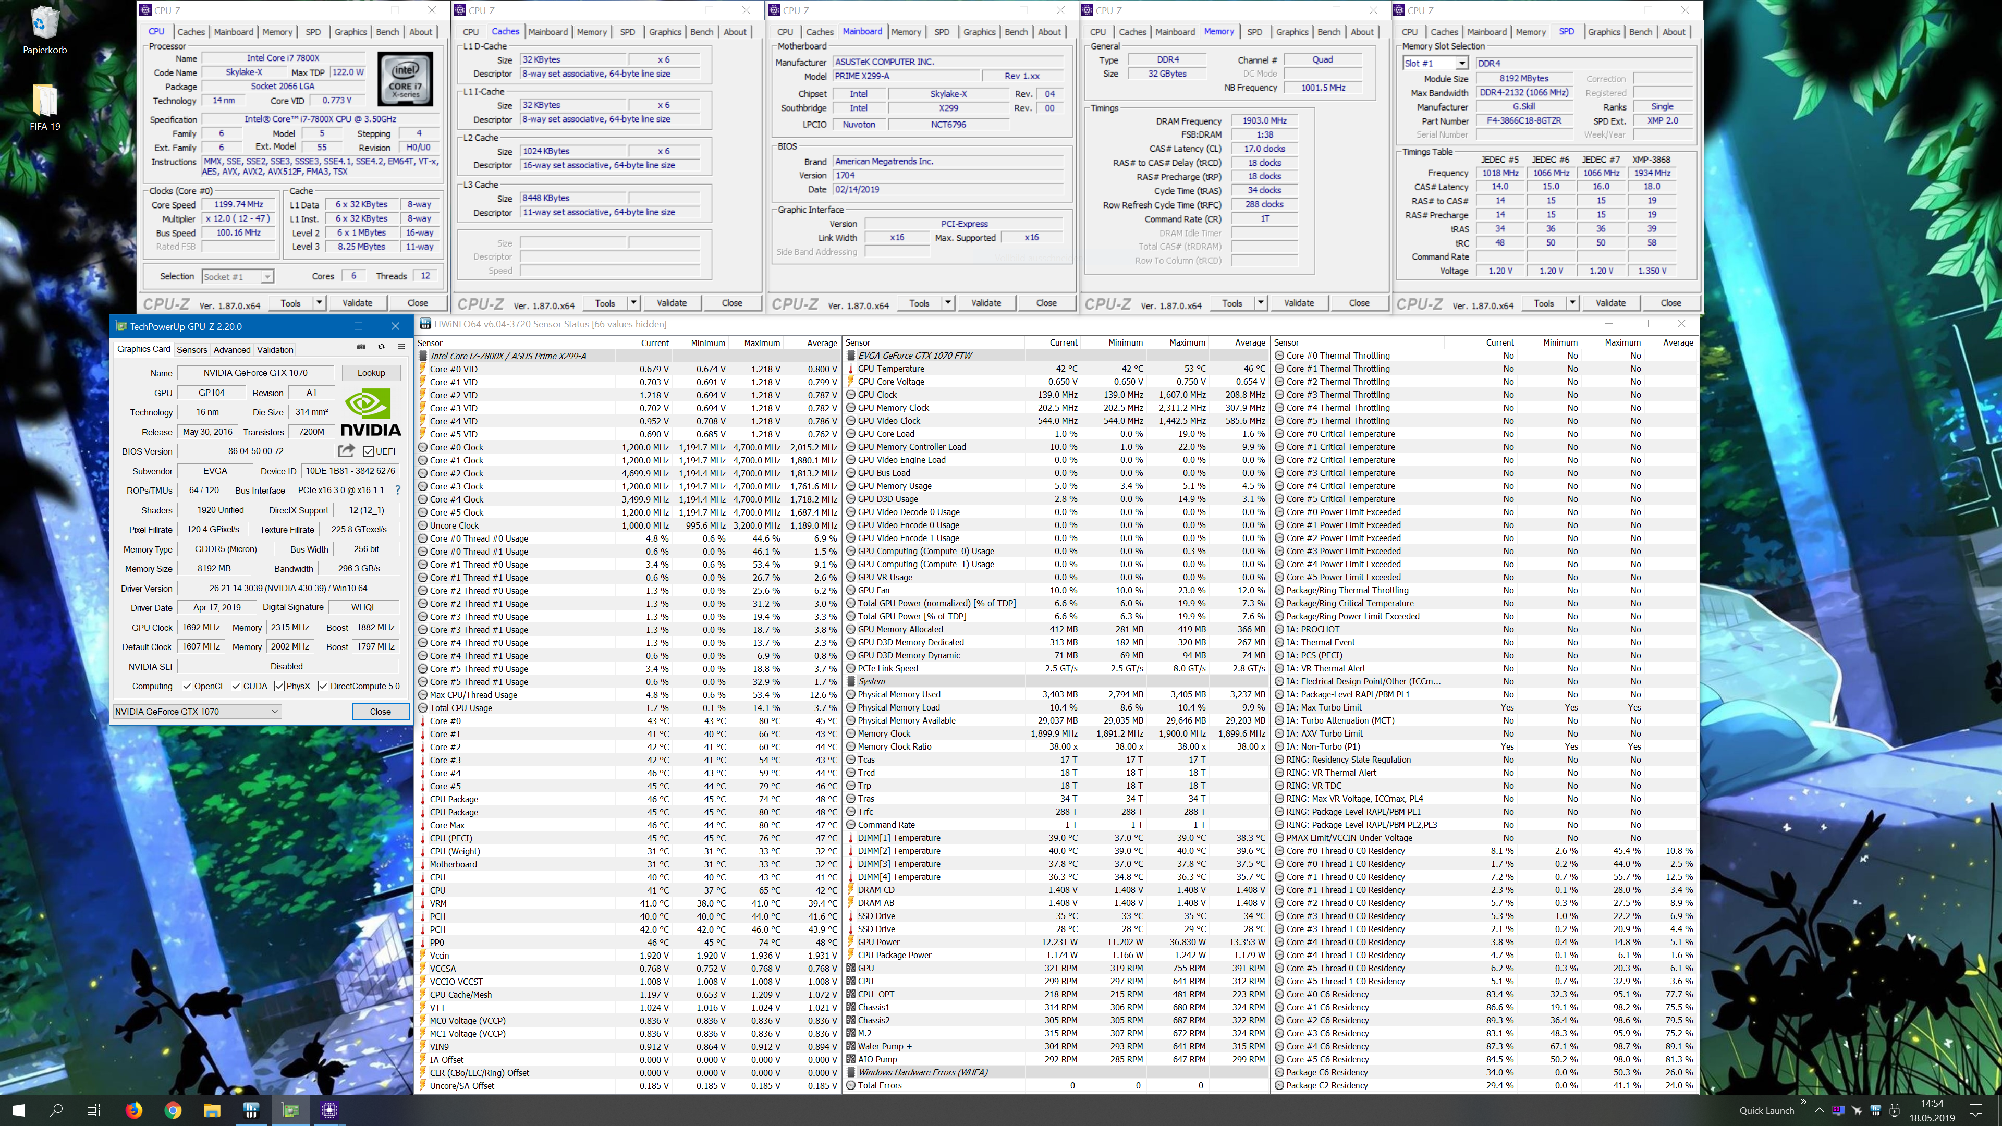Click GPU-Z refresh icon
The height and width of the screenshot is (1126, 2002).
[x=381, y=347]
